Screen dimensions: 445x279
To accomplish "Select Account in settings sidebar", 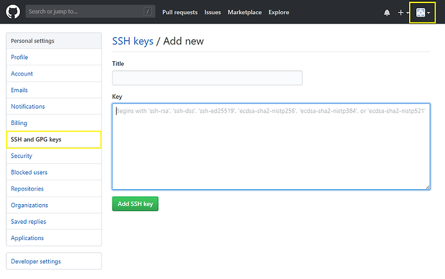I will 54,74.
